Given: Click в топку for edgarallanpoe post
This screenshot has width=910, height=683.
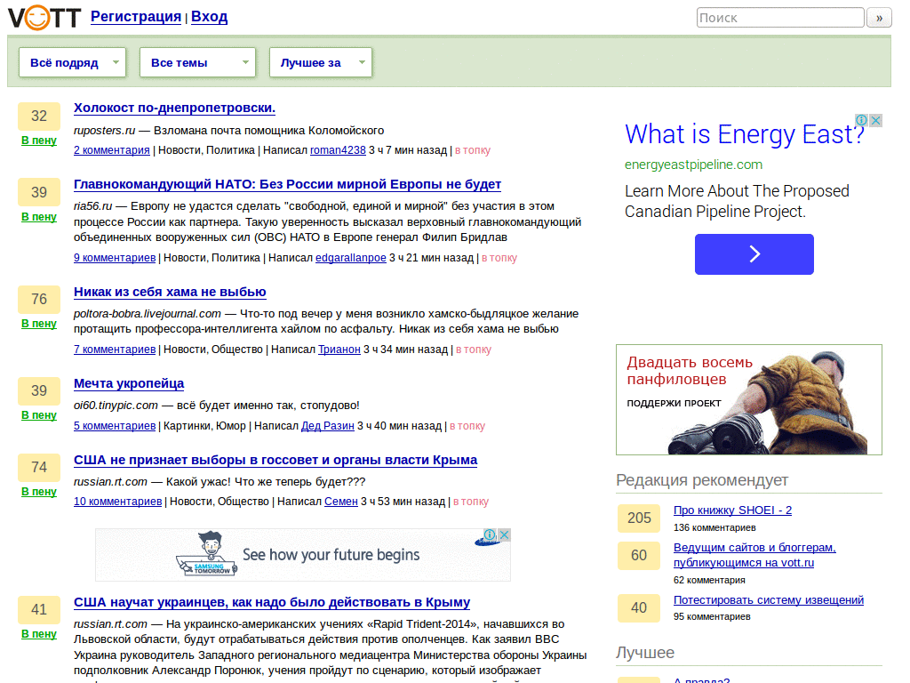Looking at the screenshot, I should click(499, 258).
